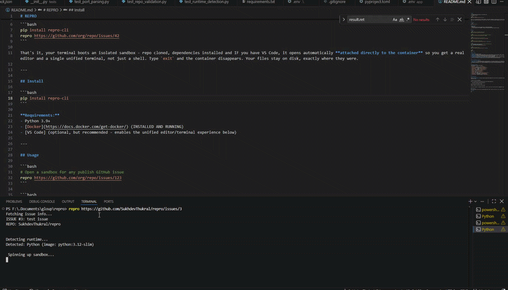The height and width of the screenshot is (290, 508).
Task: Switch to the PROBLEMS panel tab
Action: pos(14,202)
